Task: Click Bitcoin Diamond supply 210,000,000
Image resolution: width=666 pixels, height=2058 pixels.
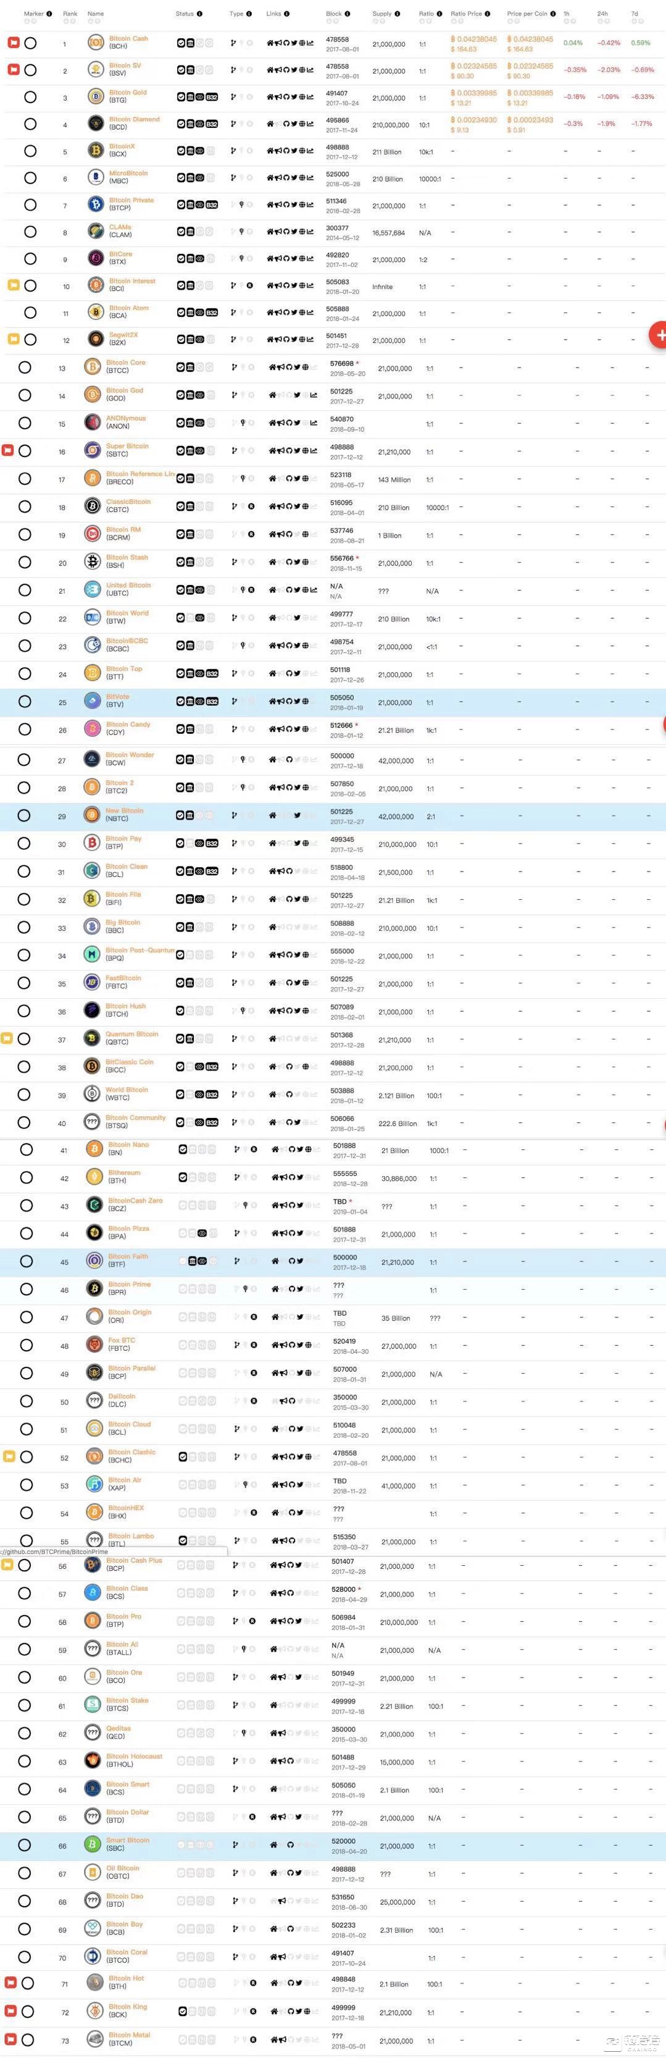Action: pyautogui.click(x=391, y=125)
